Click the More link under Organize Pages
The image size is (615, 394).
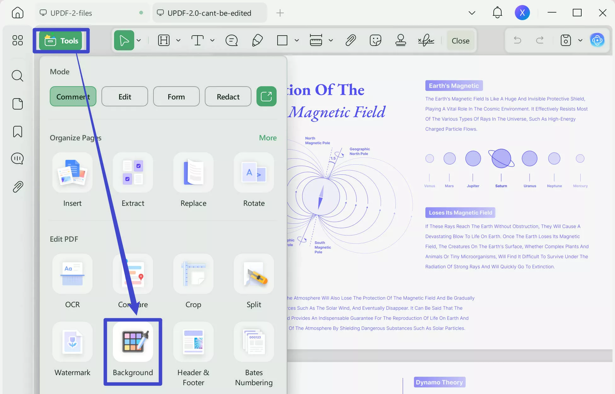pos(267,138)
